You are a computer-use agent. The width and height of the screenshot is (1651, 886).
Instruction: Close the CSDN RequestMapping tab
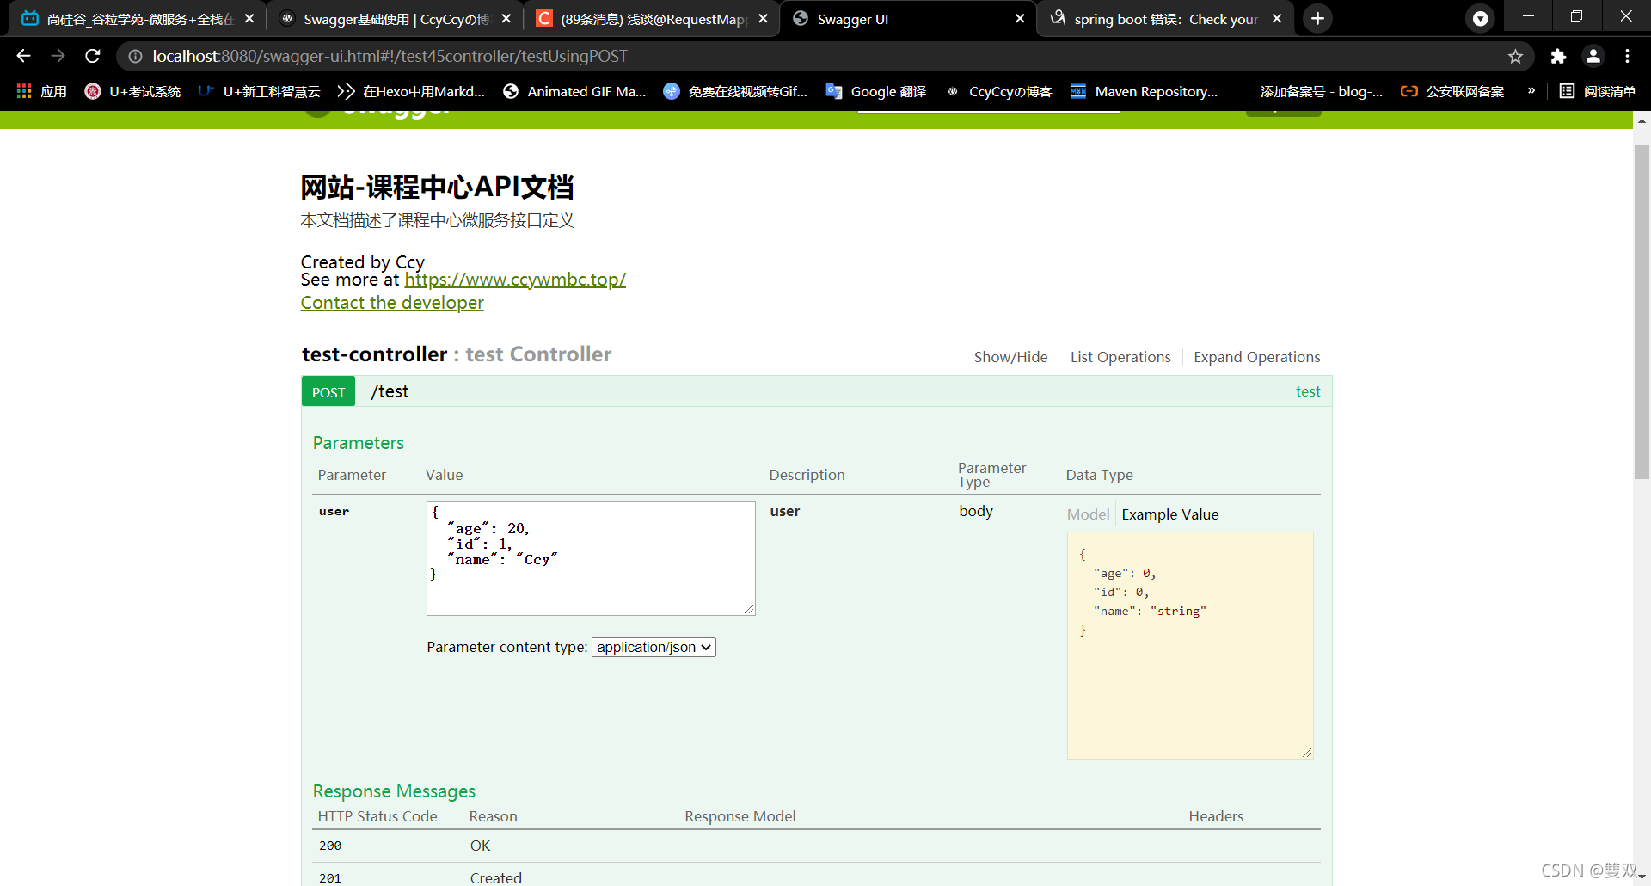(x=764, y=18)
